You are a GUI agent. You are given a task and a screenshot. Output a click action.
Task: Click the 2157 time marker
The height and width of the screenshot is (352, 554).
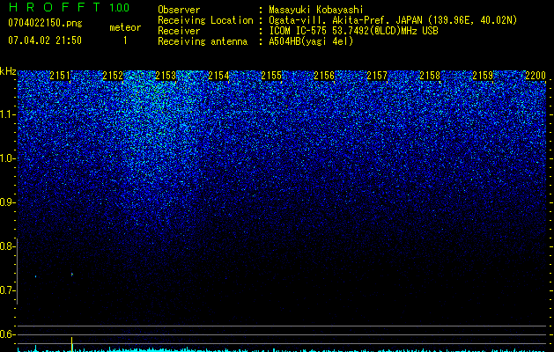[377, 76]
